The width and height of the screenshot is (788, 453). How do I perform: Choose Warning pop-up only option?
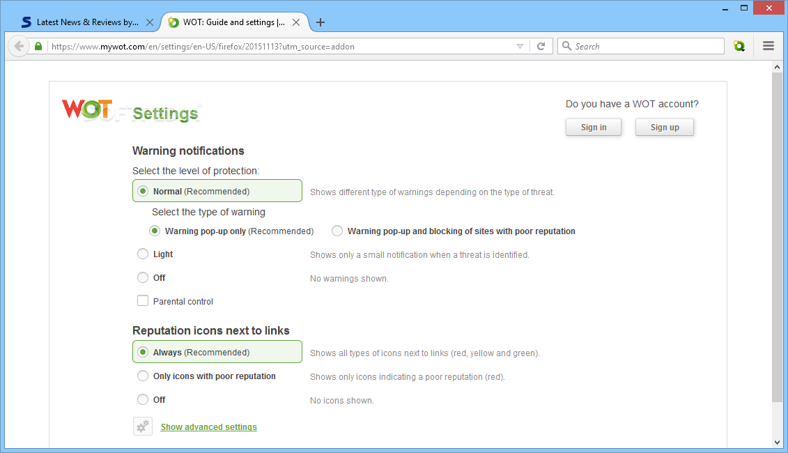coord(155,231)
